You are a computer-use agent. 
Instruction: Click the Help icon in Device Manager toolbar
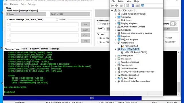(x=133, y=5)
